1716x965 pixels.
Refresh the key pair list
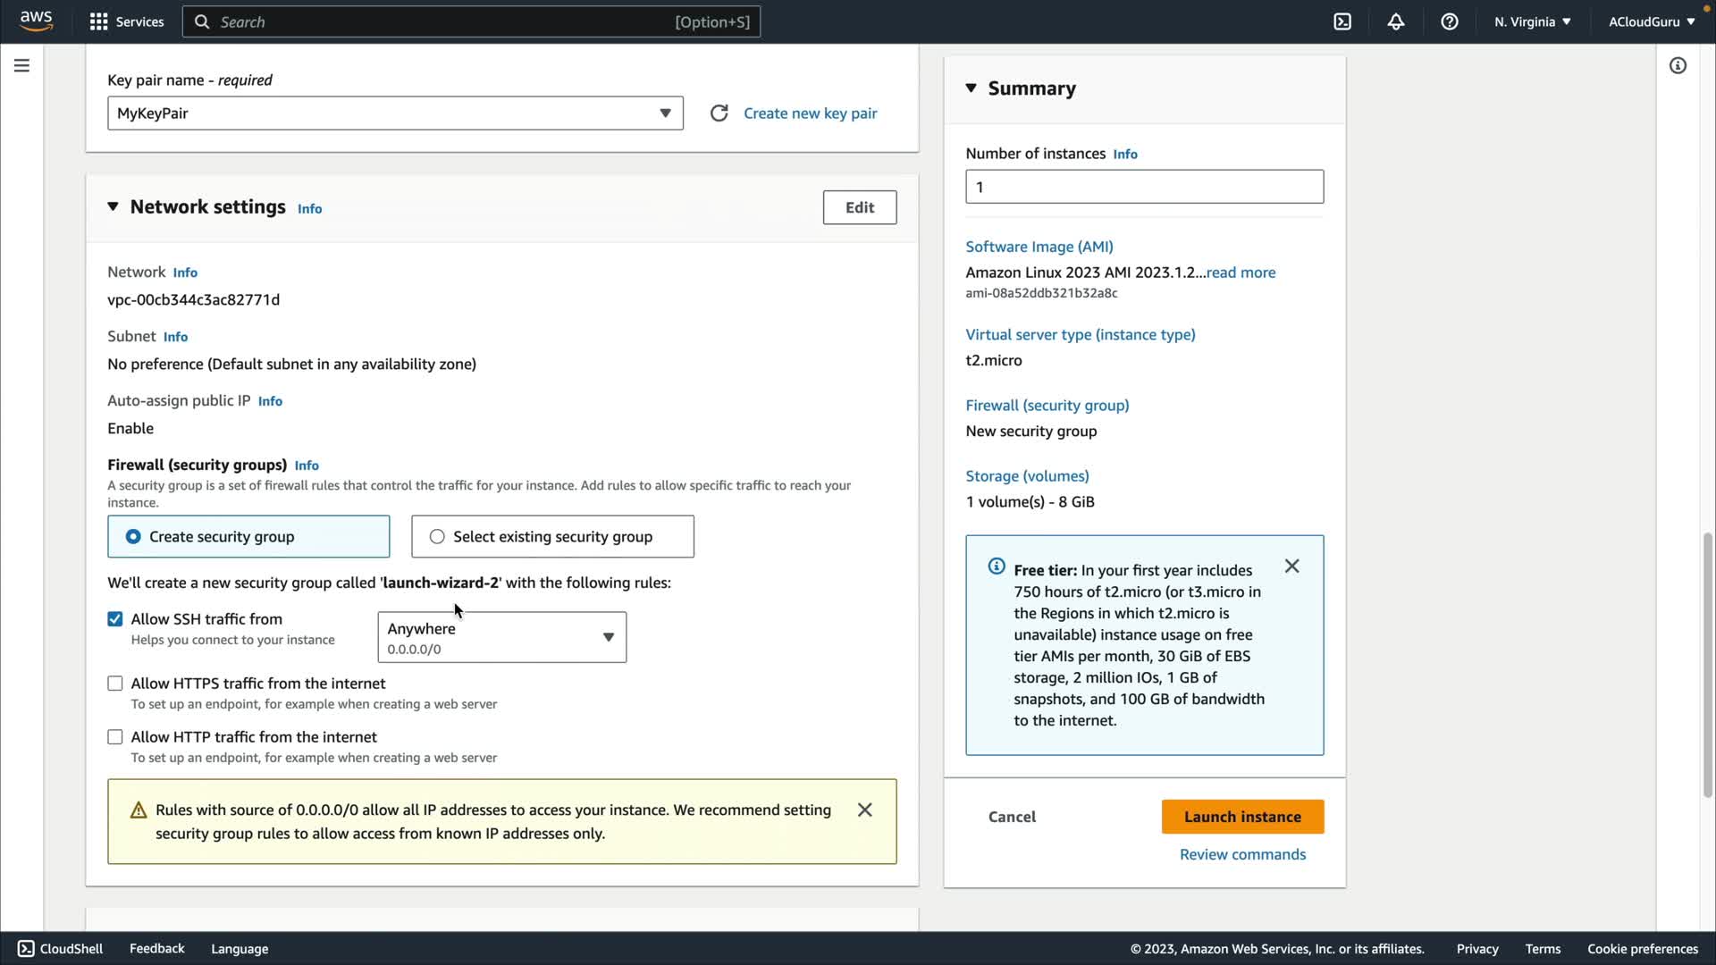(719, 113)
